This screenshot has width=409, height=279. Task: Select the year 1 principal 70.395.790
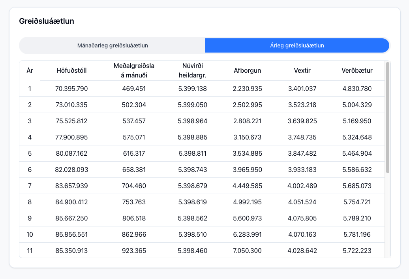tap(71, 89)
